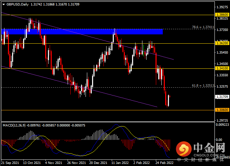
Task: Open the GBPUSD chart dropdown triangle
Action: 4,4
